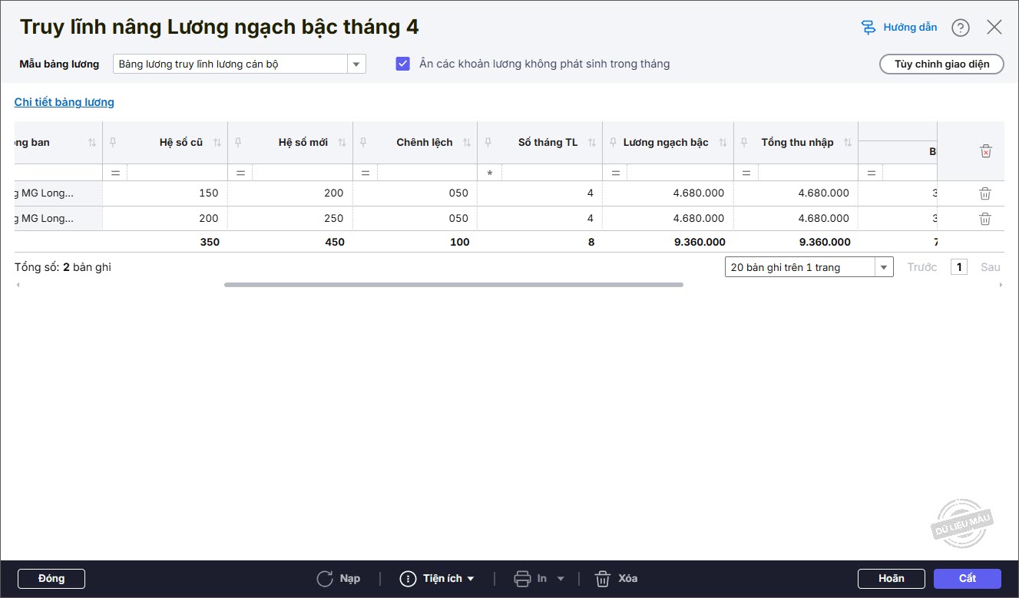The width and height of the screenshot is (1019, 598).
Task: Pin the Hệ số mới column
Action: (x=238, y=142)
